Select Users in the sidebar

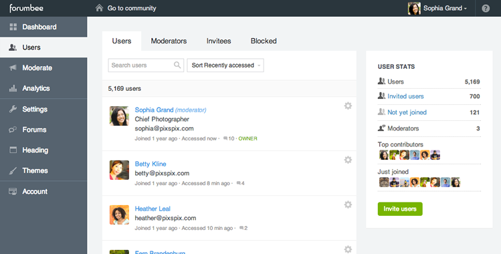point(43,47)
